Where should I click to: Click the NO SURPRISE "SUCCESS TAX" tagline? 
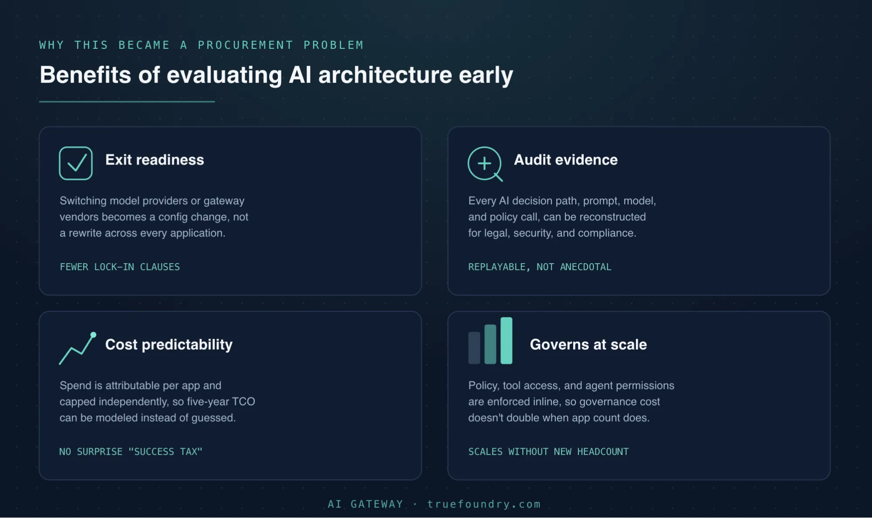[x=131, y=452]
